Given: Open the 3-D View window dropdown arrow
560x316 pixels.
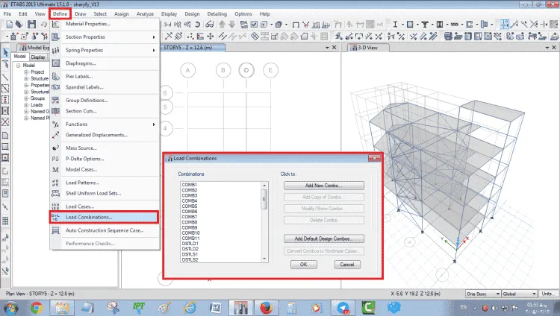Looking at the screenshot, I should 547,48.
